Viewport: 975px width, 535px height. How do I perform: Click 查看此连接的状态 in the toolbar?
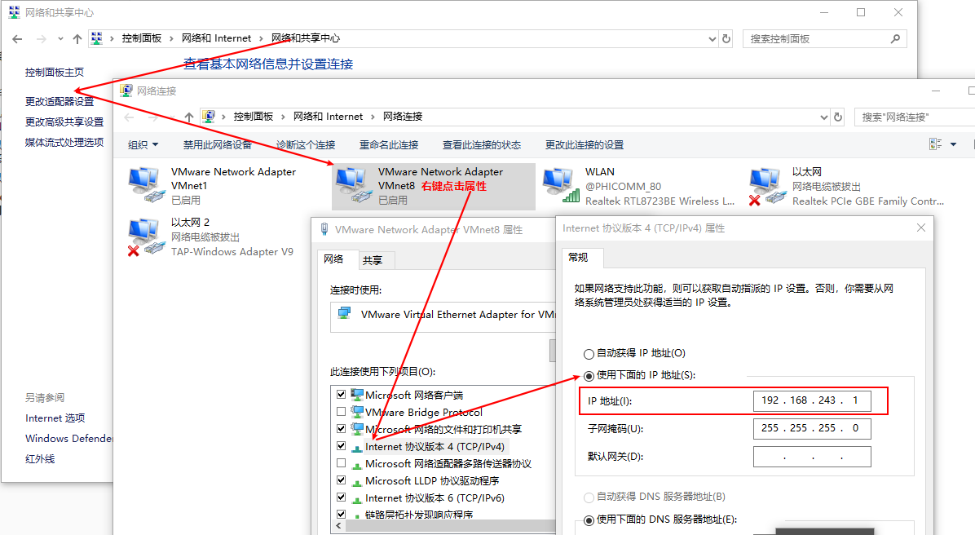pos(482,145)
